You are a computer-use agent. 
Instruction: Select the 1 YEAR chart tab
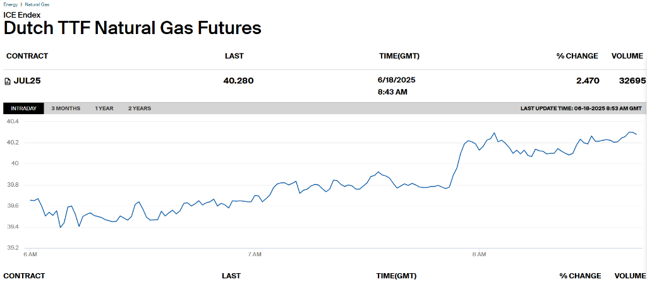[x=104, y=109]
